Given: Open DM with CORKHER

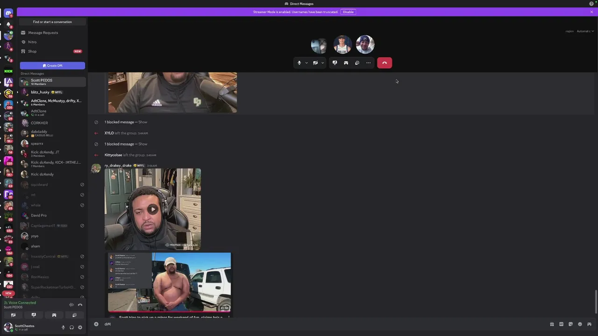Looking at the screenshot, I should coord(52,123).
